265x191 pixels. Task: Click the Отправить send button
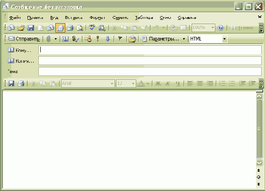(24, 39)
